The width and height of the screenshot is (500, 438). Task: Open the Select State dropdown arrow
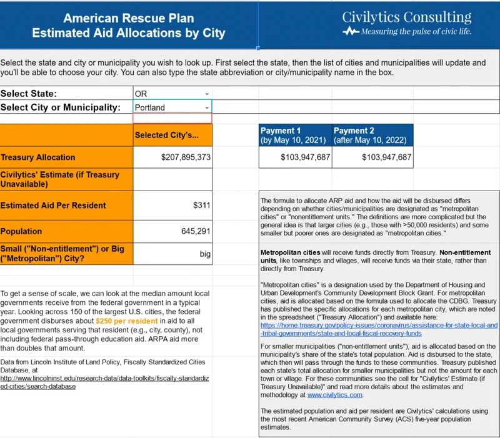tap(207, 94)
